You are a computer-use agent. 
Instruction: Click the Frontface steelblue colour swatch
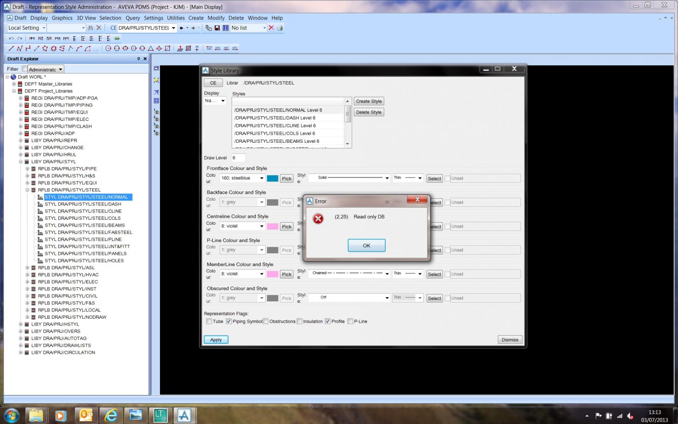(x=272, y=178)
